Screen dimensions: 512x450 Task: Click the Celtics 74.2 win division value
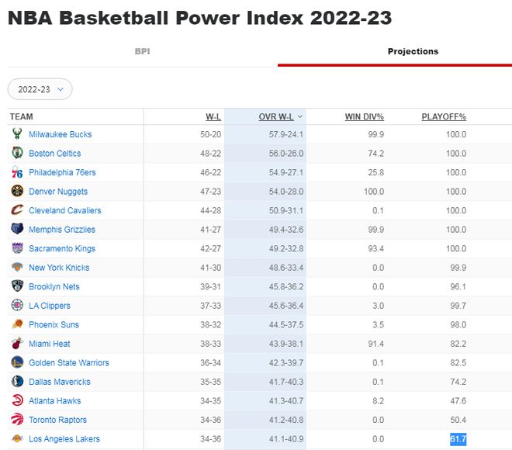pyautogui.click(x=375, y=153)
